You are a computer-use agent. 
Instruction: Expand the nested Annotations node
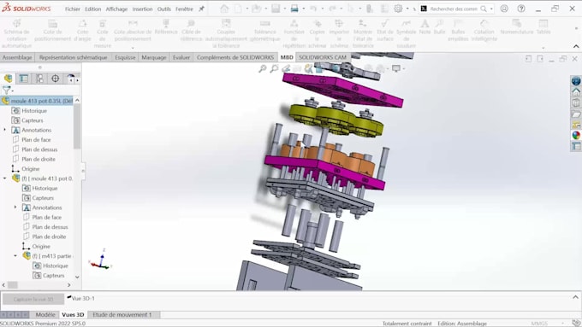click(15, 207)
